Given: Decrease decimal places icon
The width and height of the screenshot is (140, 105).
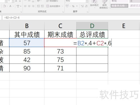Looking at the screenshot, I should tap(86, 6).
